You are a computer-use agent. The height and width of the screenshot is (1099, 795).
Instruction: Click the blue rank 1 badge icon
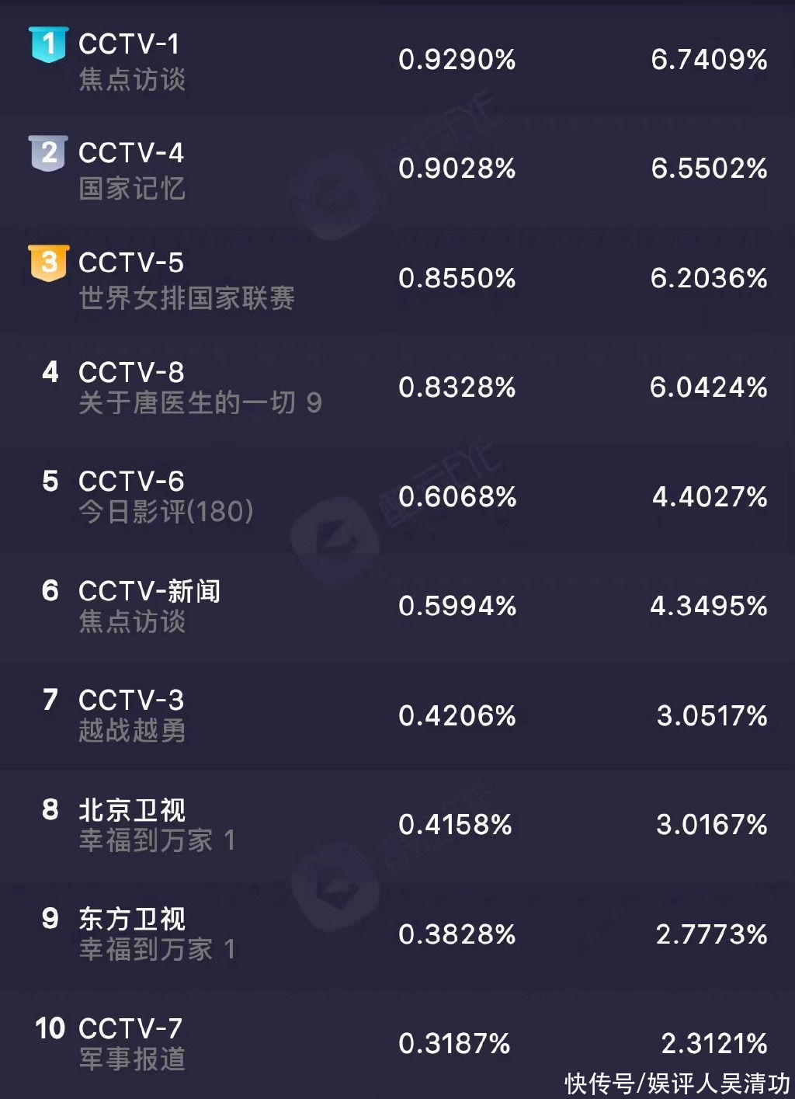pyautogui.click(x=49, y=44)
